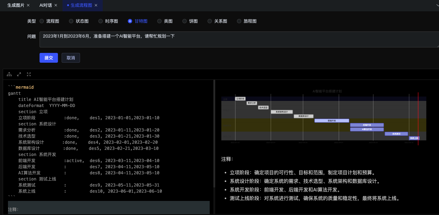
Task: Click the diagonal expand arrows icon
Action: (19, 74)
